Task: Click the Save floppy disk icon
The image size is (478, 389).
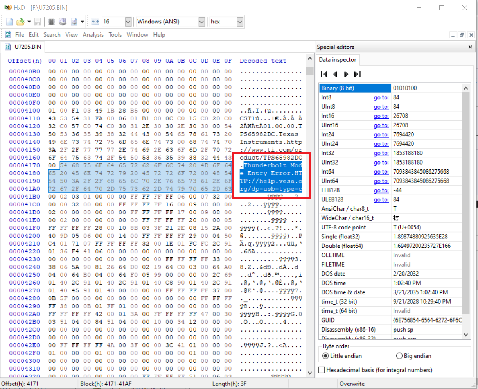Action: tap(38, 22)
